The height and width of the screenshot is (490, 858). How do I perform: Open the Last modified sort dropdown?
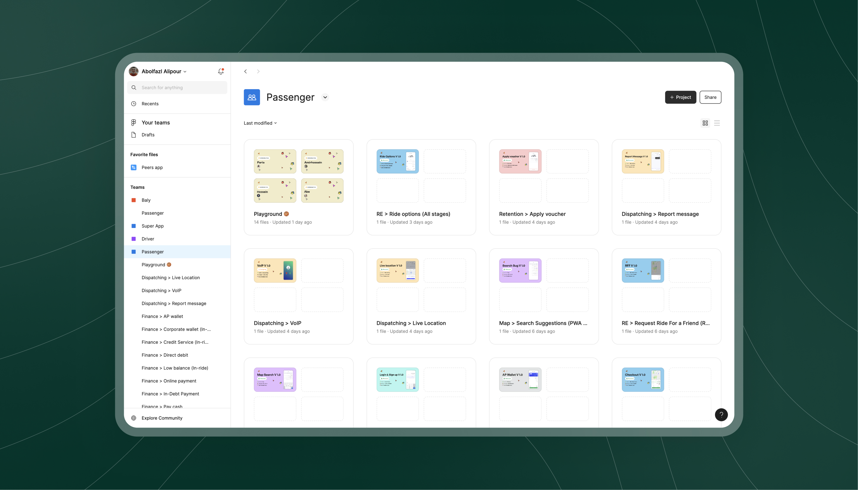(x=260, y=123)
